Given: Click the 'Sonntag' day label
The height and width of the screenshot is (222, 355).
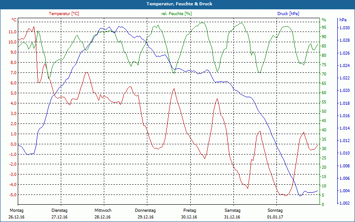Looking at the screenshot, I should (x=275, y=210).
